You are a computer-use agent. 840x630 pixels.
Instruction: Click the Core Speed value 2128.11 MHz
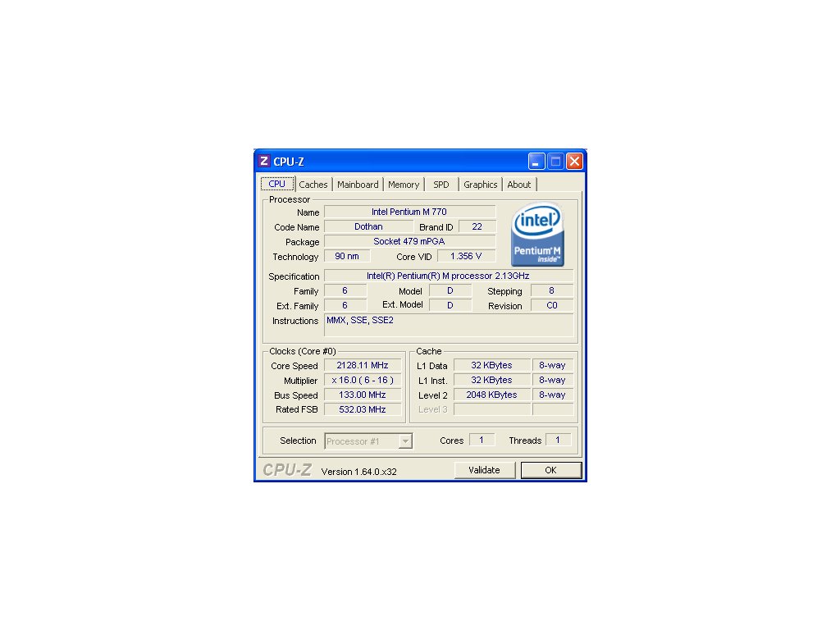click(x=363, y=365)
